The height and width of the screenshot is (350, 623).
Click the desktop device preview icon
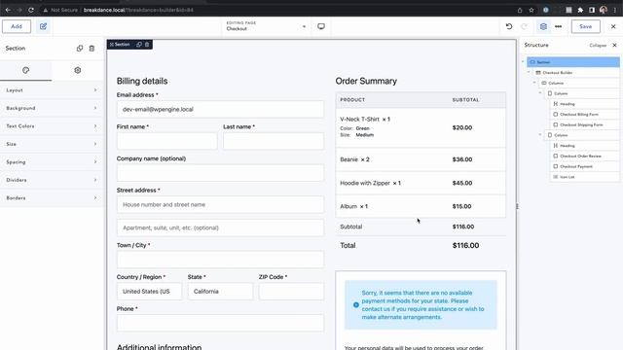point(321,26)
